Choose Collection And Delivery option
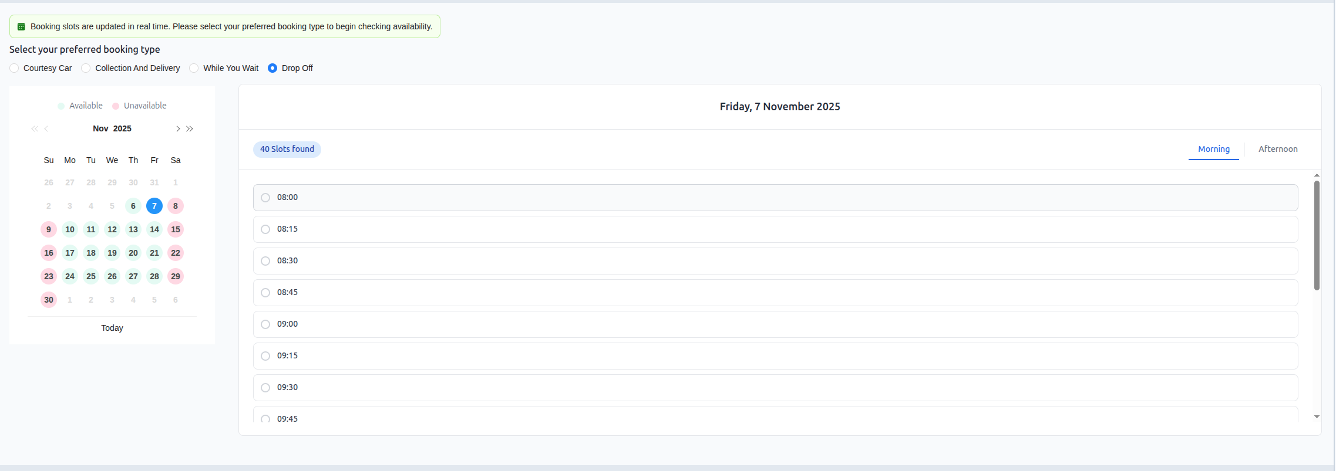The width and height of the screenshot is (1336, 471). [86, 68]
